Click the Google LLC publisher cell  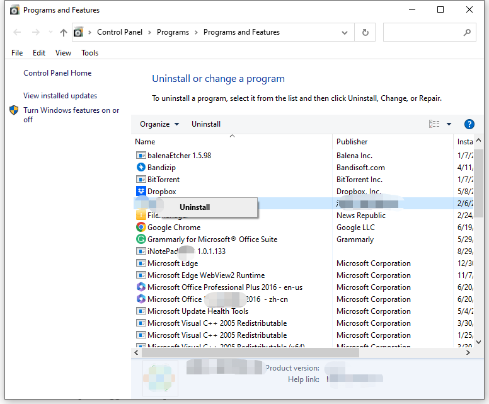point(355,228)
